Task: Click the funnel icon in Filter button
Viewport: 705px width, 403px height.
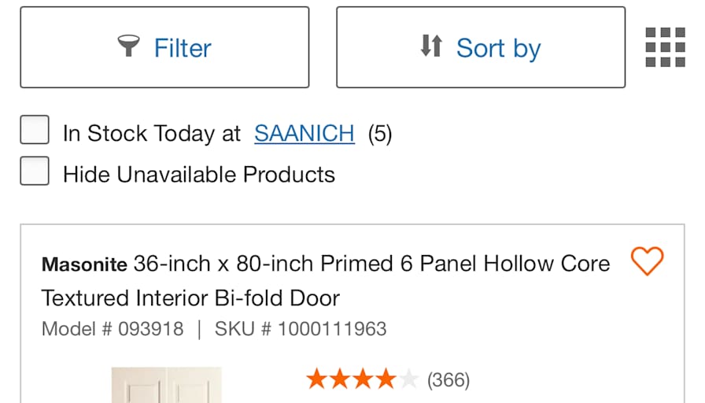Action: (128, 46)
